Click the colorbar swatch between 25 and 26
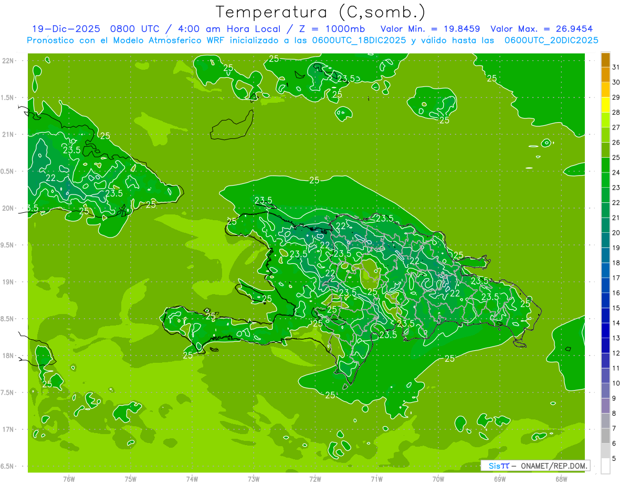 click(605, 150)
